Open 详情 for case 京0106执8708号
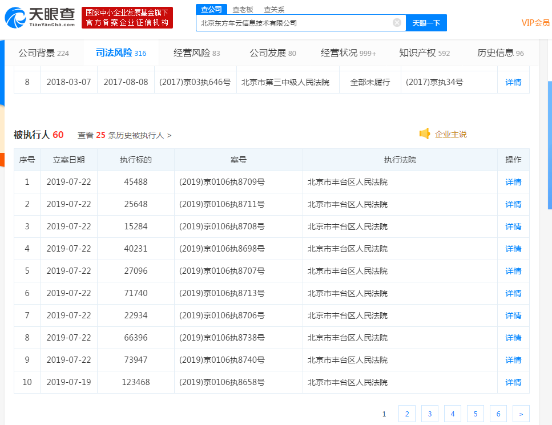 pos(513,226)
